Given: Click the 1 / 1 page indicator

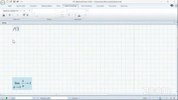Looking at the screenshot, I should click(3, 98).
